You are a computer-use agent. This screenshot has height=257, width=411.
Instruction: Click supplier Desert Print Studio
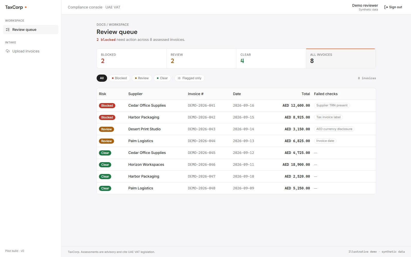[x=144, y=129]
